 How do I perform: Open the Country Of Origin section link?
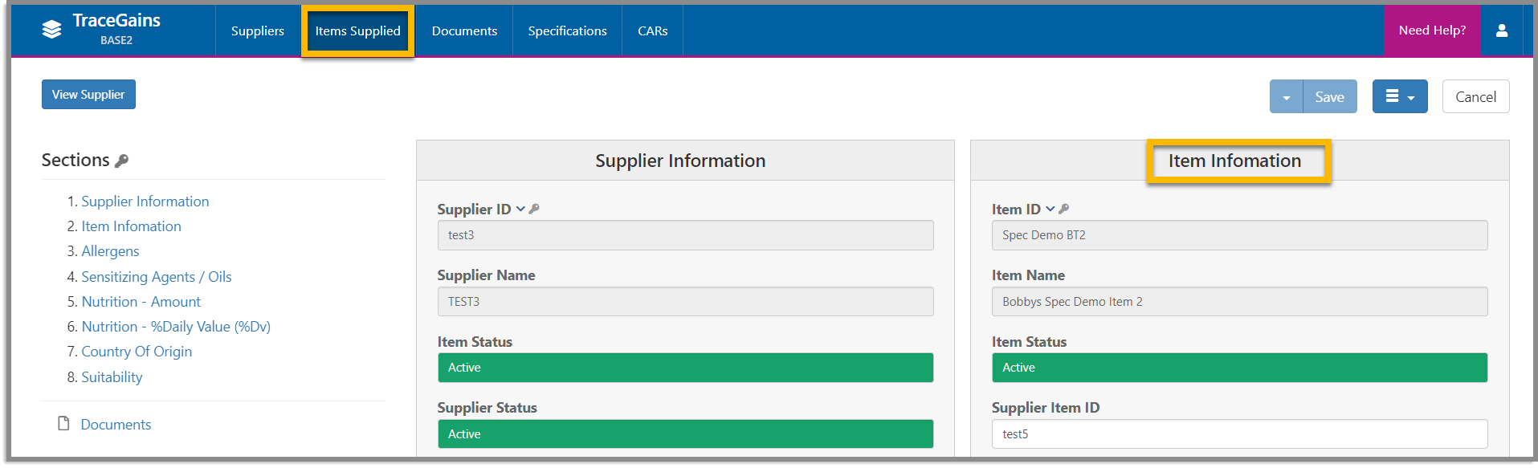[x=137, y=352]
